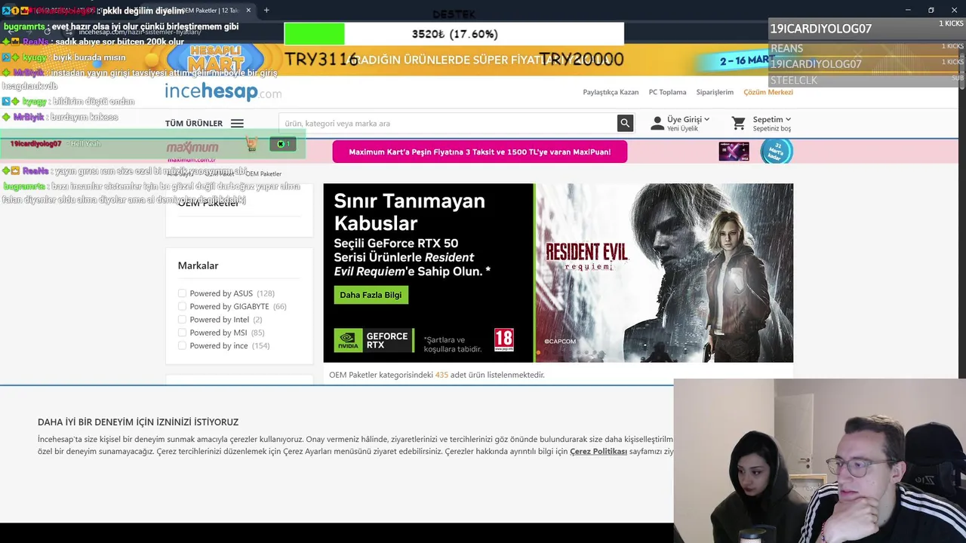Click the Daha Fazla Bilgi button

click(x=371, y=295)
